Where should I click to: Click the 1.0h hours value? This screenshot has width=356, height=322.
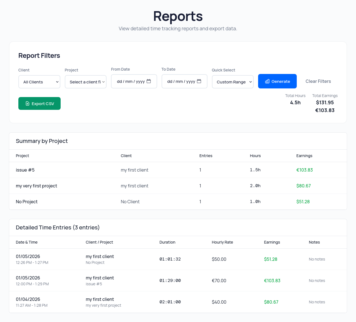click(x=255, y=202)
